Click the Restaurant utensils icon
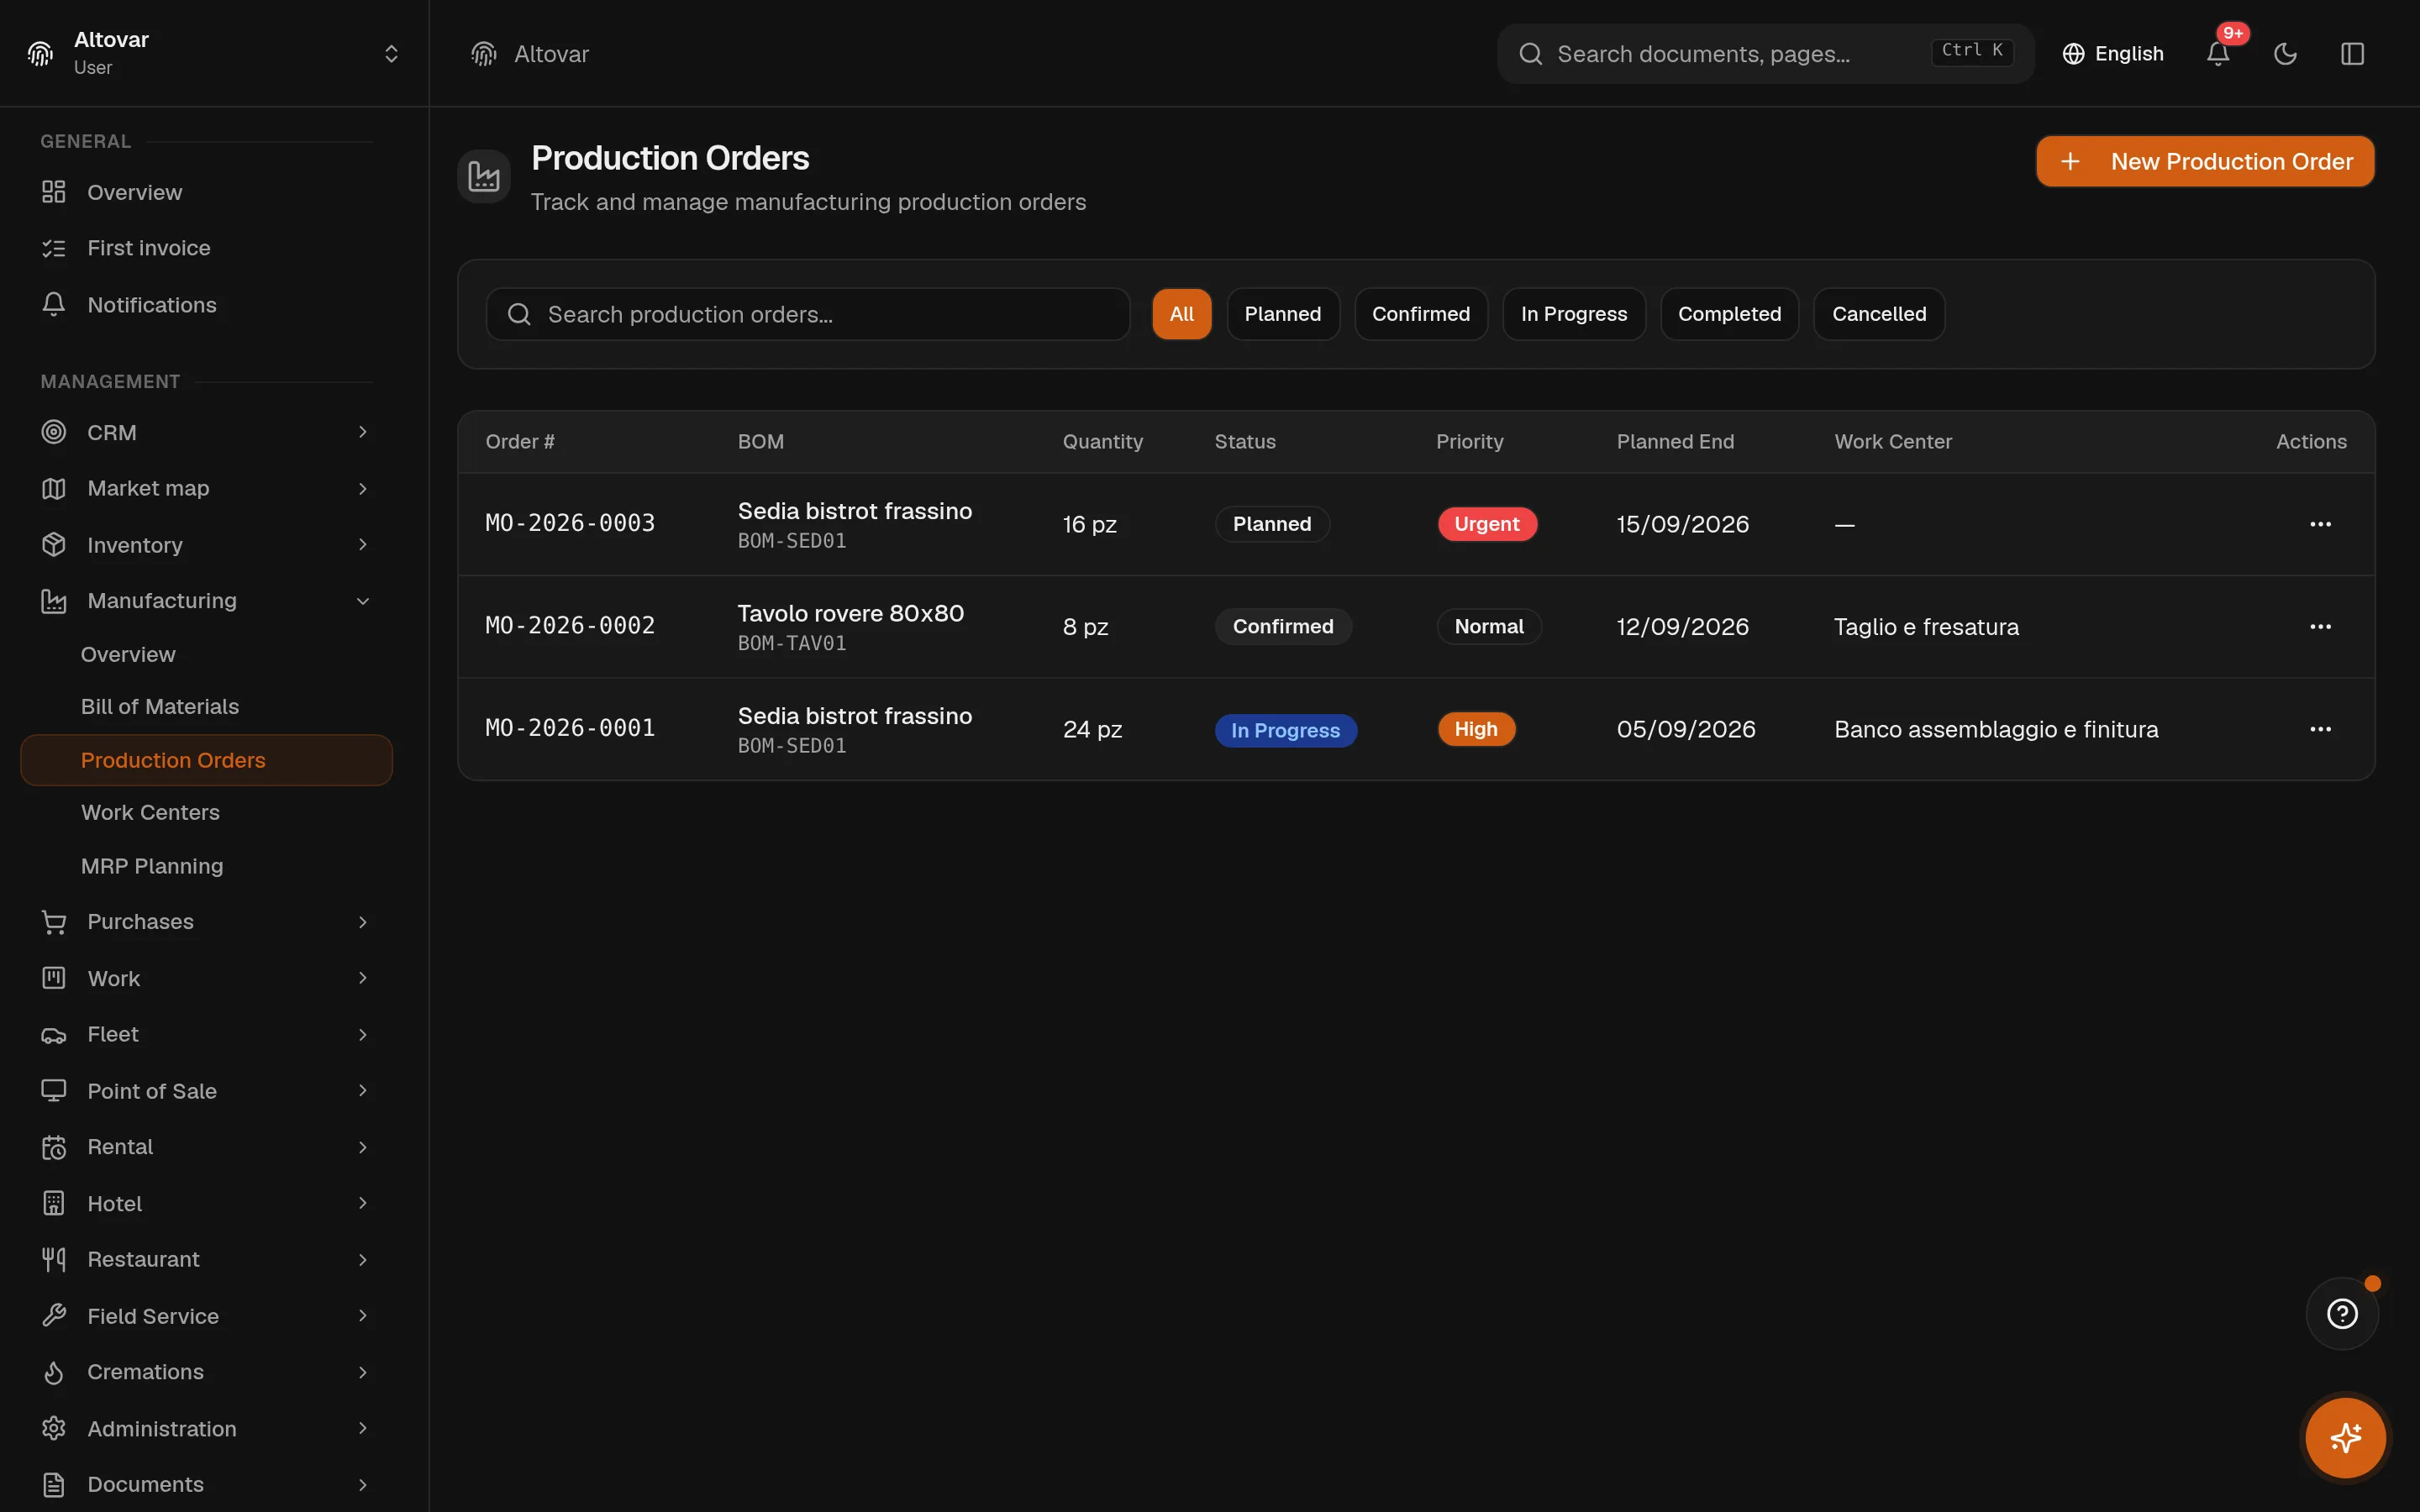 pyautogui.click(x=54, y=1260)
